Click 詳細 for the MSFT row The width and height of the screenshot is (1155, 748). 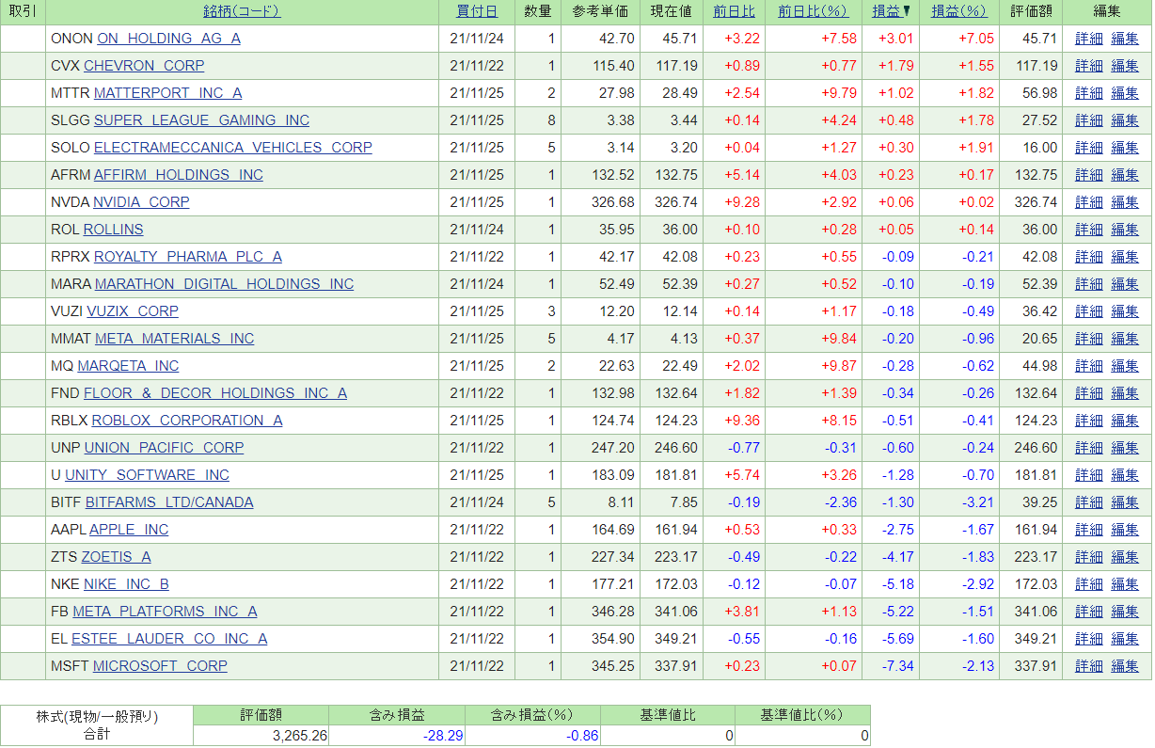pyautogui.click(x=1089, y=666)
